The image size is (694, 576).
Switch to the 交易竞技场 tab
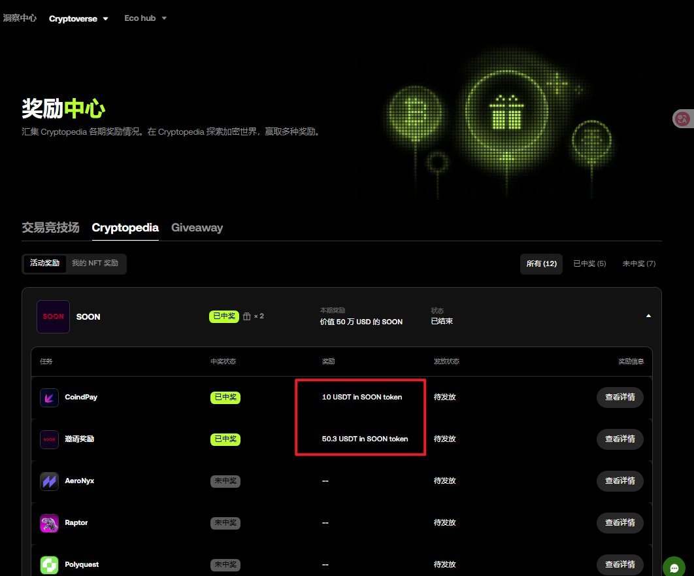coord(50,228)
